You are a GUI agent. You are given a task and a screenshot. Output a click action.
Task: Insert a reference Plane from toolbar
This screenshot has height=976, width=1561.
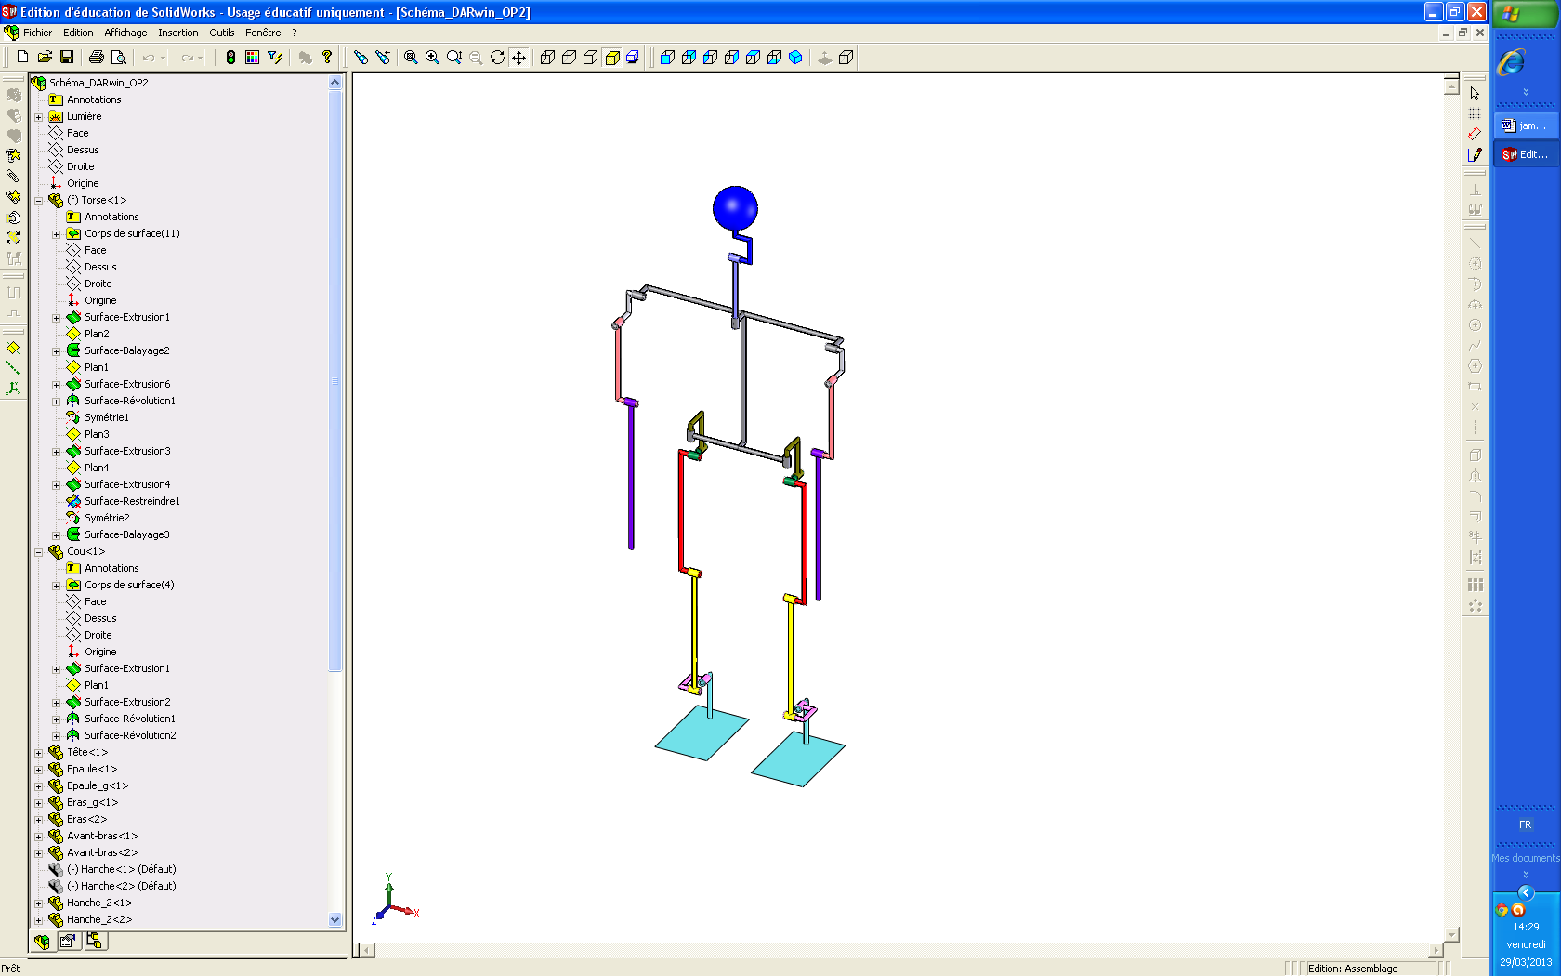point(12,348)
